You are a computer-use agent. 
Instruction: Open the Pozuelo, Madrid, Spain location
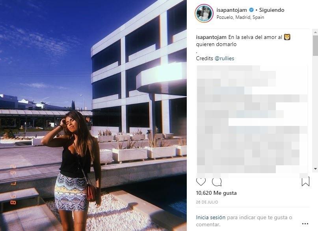pyautogui.click(x=240, y=17)
